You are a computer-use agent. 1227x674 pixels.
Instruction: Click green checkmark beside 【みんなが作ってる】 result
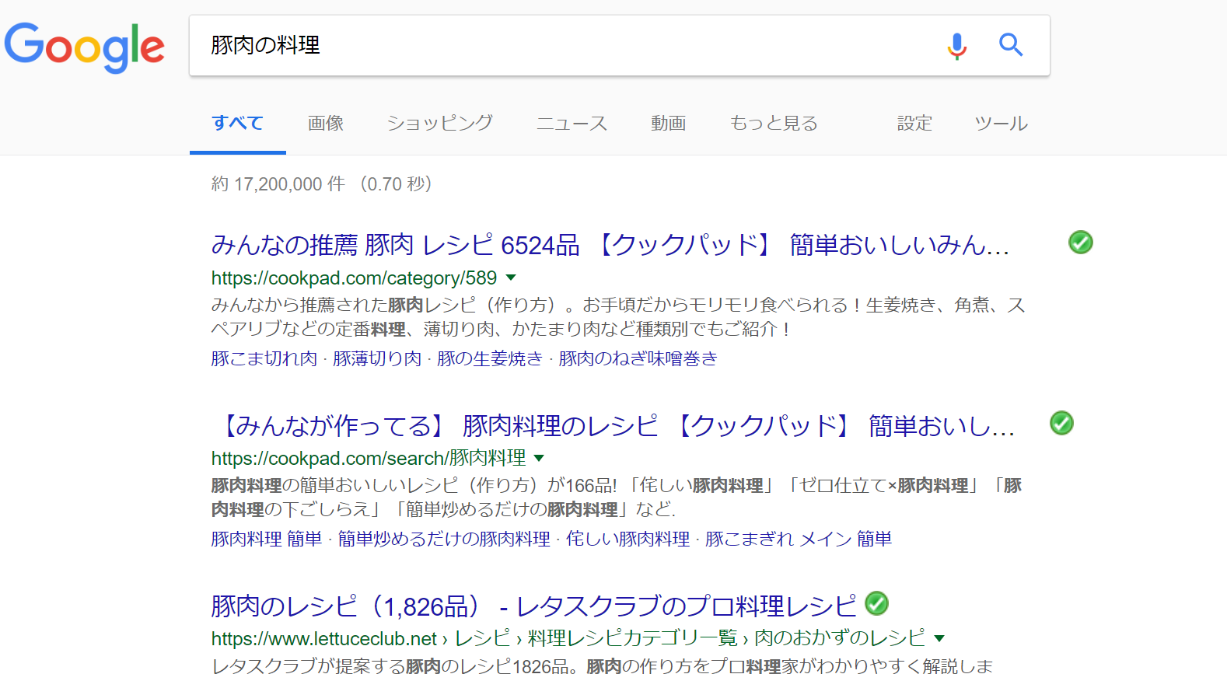tap(1061, 423)
